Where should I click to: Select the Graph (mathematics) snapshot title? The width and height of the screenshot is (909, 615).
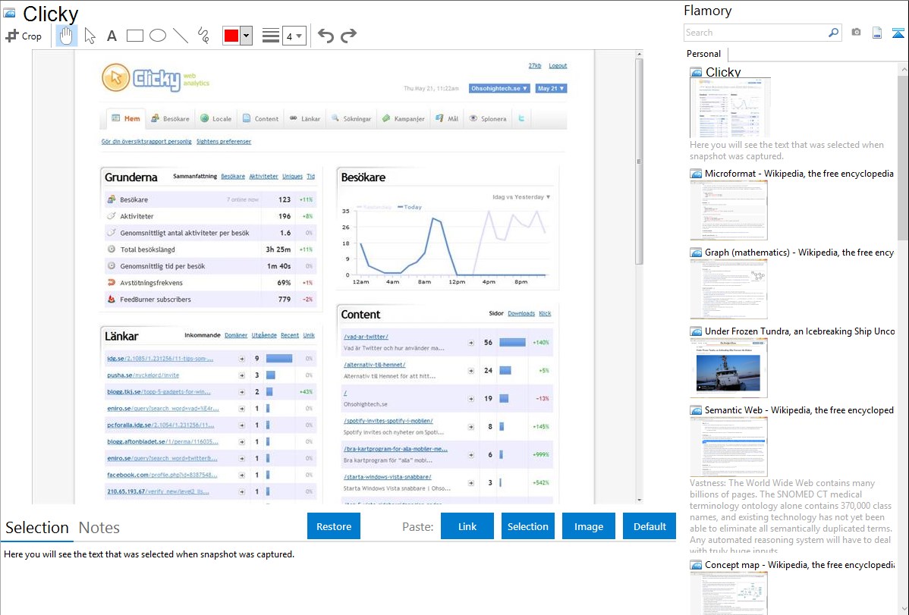799,253
